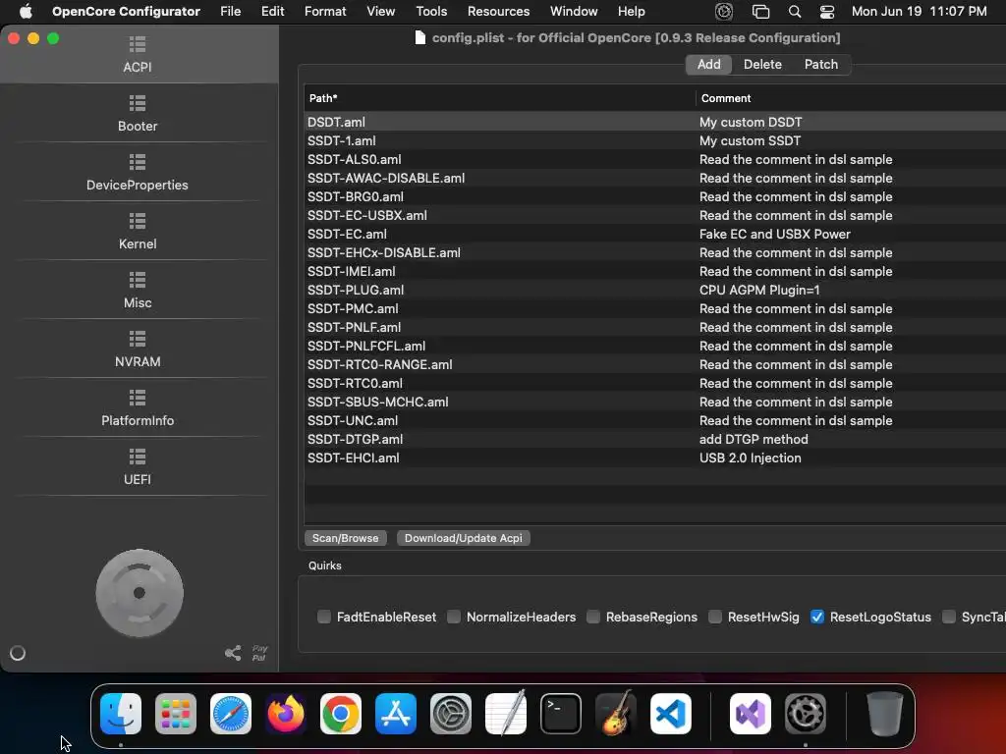Switch to the Patch tab

pyautogui.click(x=821, y=64)
